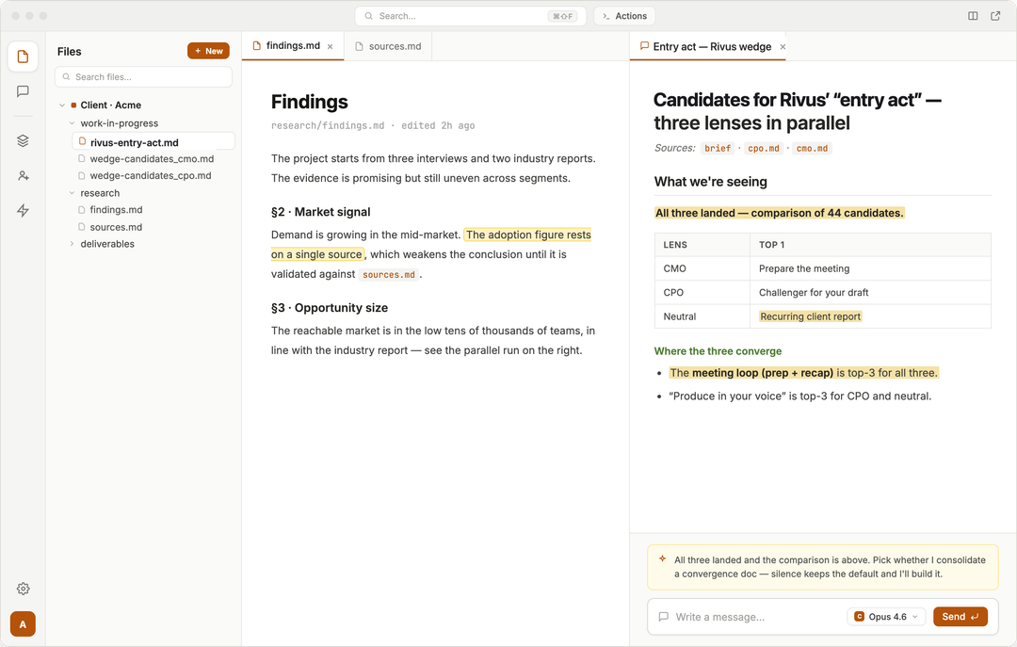
Task: Select the 'What we're seeing' heading
Action: (x=710, y=182)
